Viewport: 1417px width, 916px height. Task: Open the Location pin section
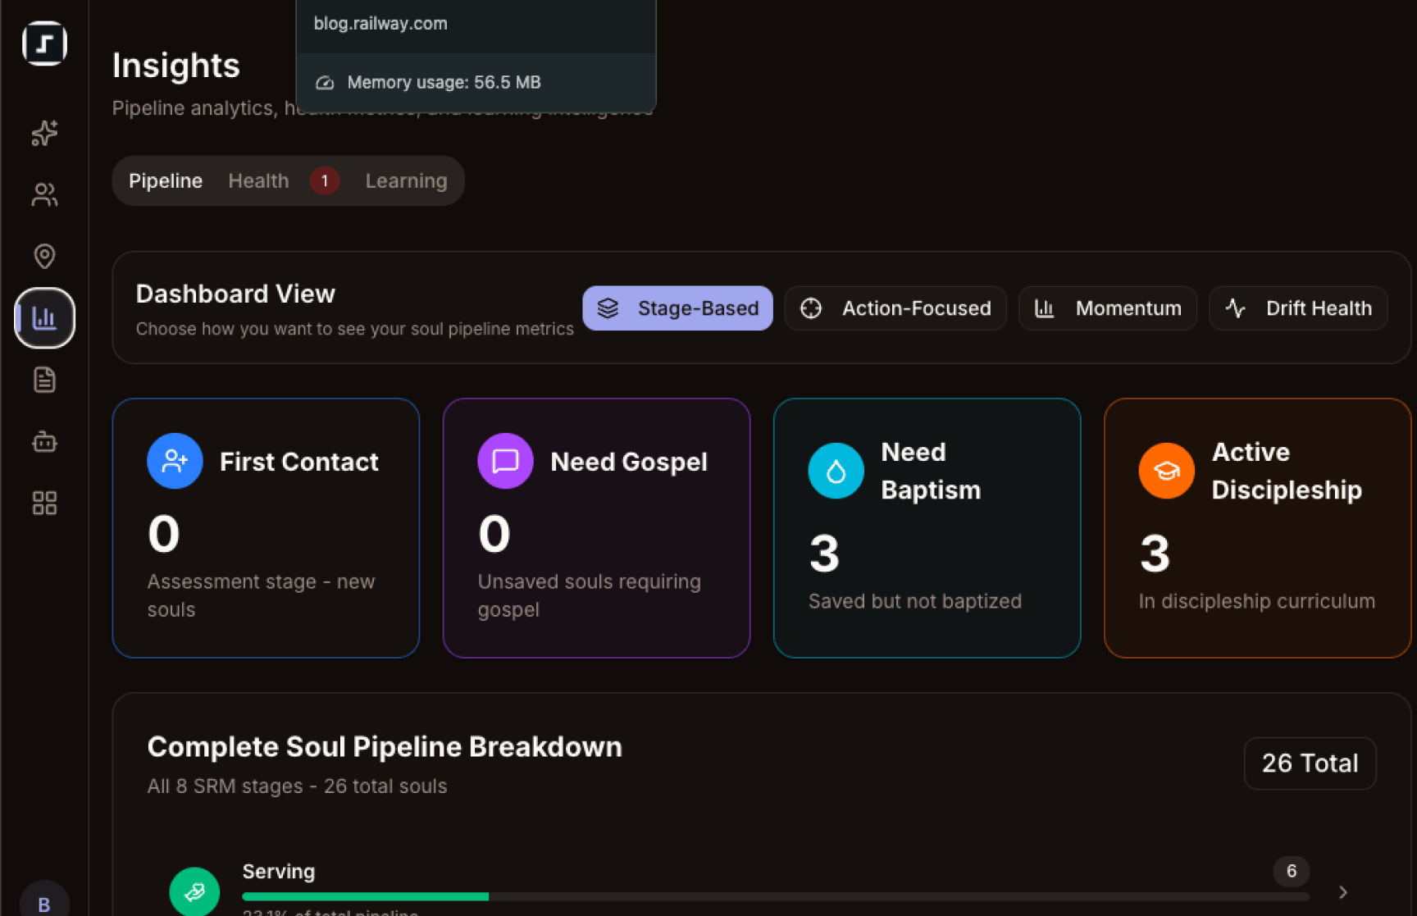point(44,256)
